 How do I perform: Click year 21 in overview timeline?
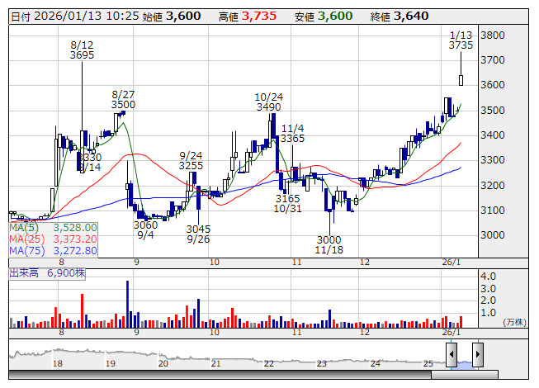click(x=215, y=363)
